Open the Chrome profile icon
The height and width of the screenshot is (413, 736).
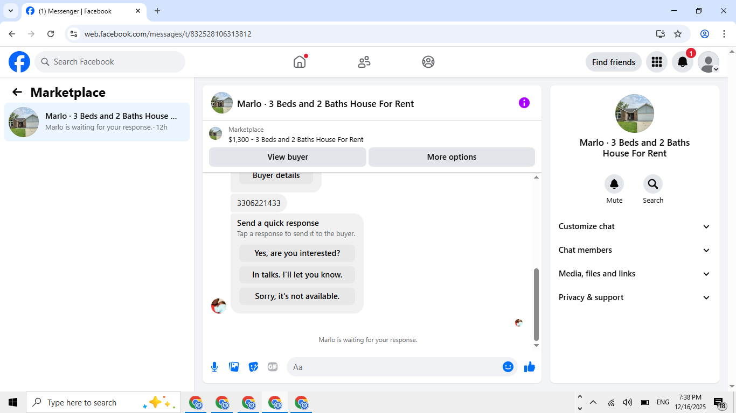tap(705, 34)
